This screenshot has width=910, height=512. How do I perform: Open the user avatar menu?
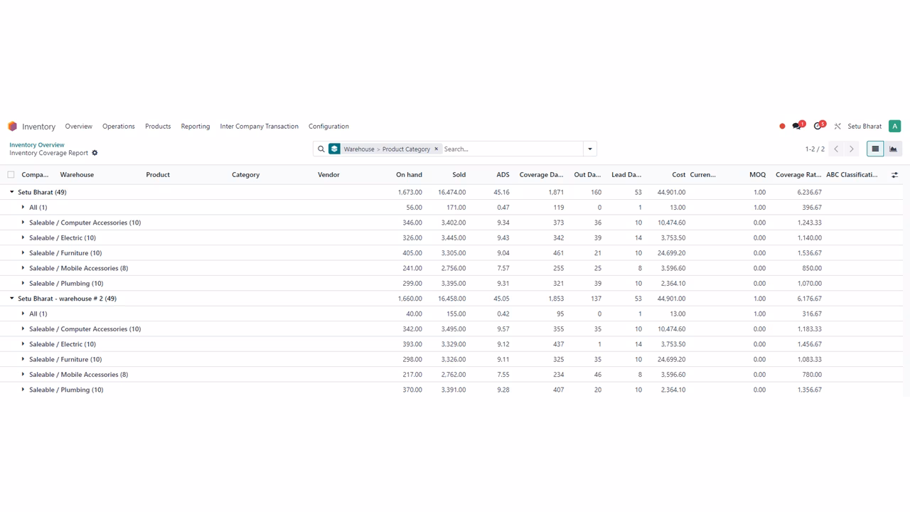point(894,126)
